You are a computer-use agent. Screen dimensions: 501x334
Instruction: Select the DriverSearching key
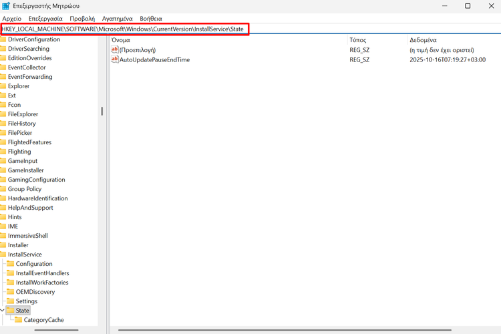coord(29,49)
